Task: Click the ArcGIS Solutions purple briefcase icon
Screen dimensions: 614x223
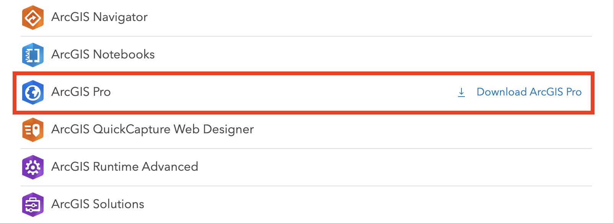Action: tap(33, 205)
